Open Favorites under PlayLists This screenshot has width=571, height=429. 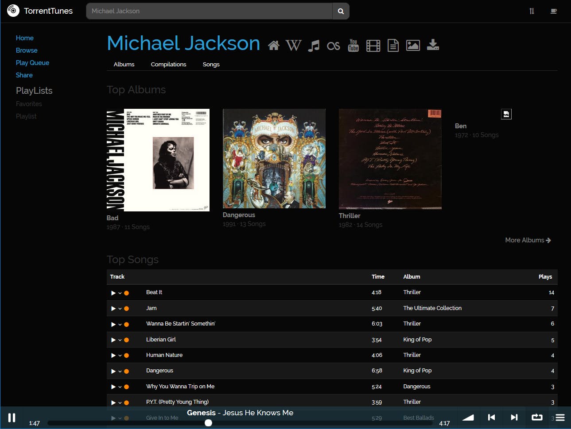(29, 104)
